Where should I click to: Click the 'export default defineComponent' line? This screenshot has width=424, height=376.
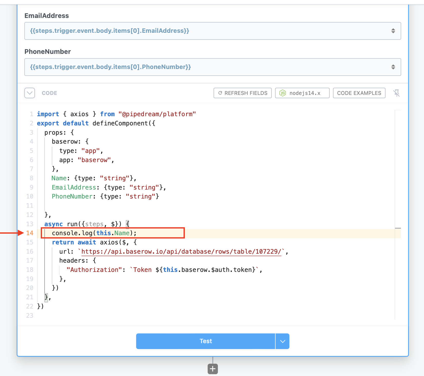[x=96, y=123]
